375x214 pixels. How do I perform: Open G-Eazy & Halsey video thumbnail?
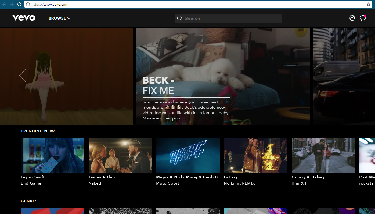pos(323,155)
